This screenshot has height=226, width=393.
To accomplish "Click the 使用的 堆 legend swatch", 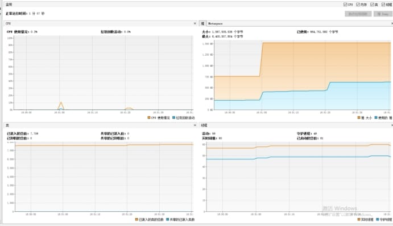I will 376,118.
